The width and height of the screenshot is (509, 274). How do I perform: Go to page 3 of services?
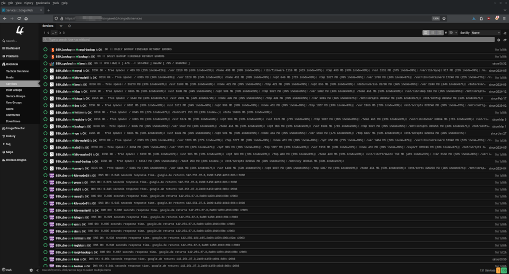click(63, 32)
